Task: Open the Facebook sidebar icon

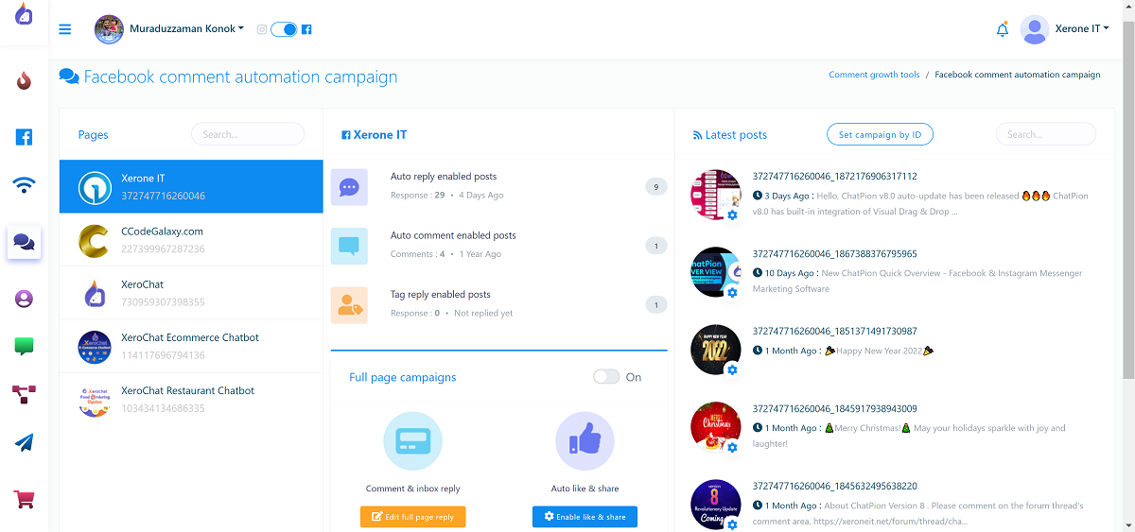Action: [25, 137]
